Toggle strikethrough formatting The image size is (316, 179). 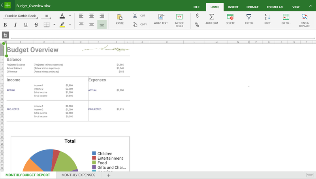coord(36,25)
